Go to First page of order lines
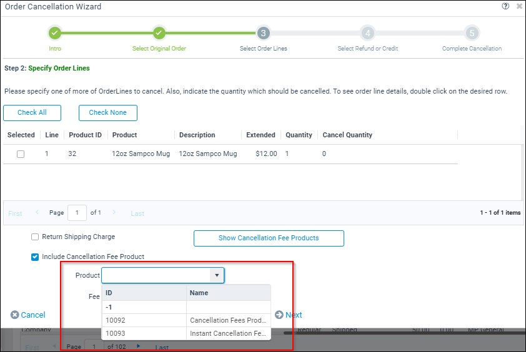This screenshot has height=352, width=526. pyautogui.click(x=15, y=213)
